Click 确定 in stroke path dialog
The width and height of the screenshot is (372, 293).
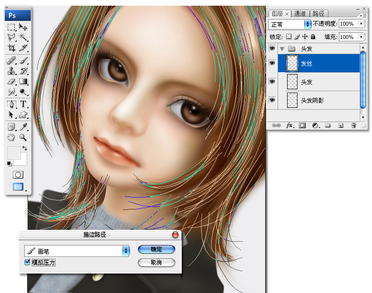pyautogui.click(x=157, y=249)
